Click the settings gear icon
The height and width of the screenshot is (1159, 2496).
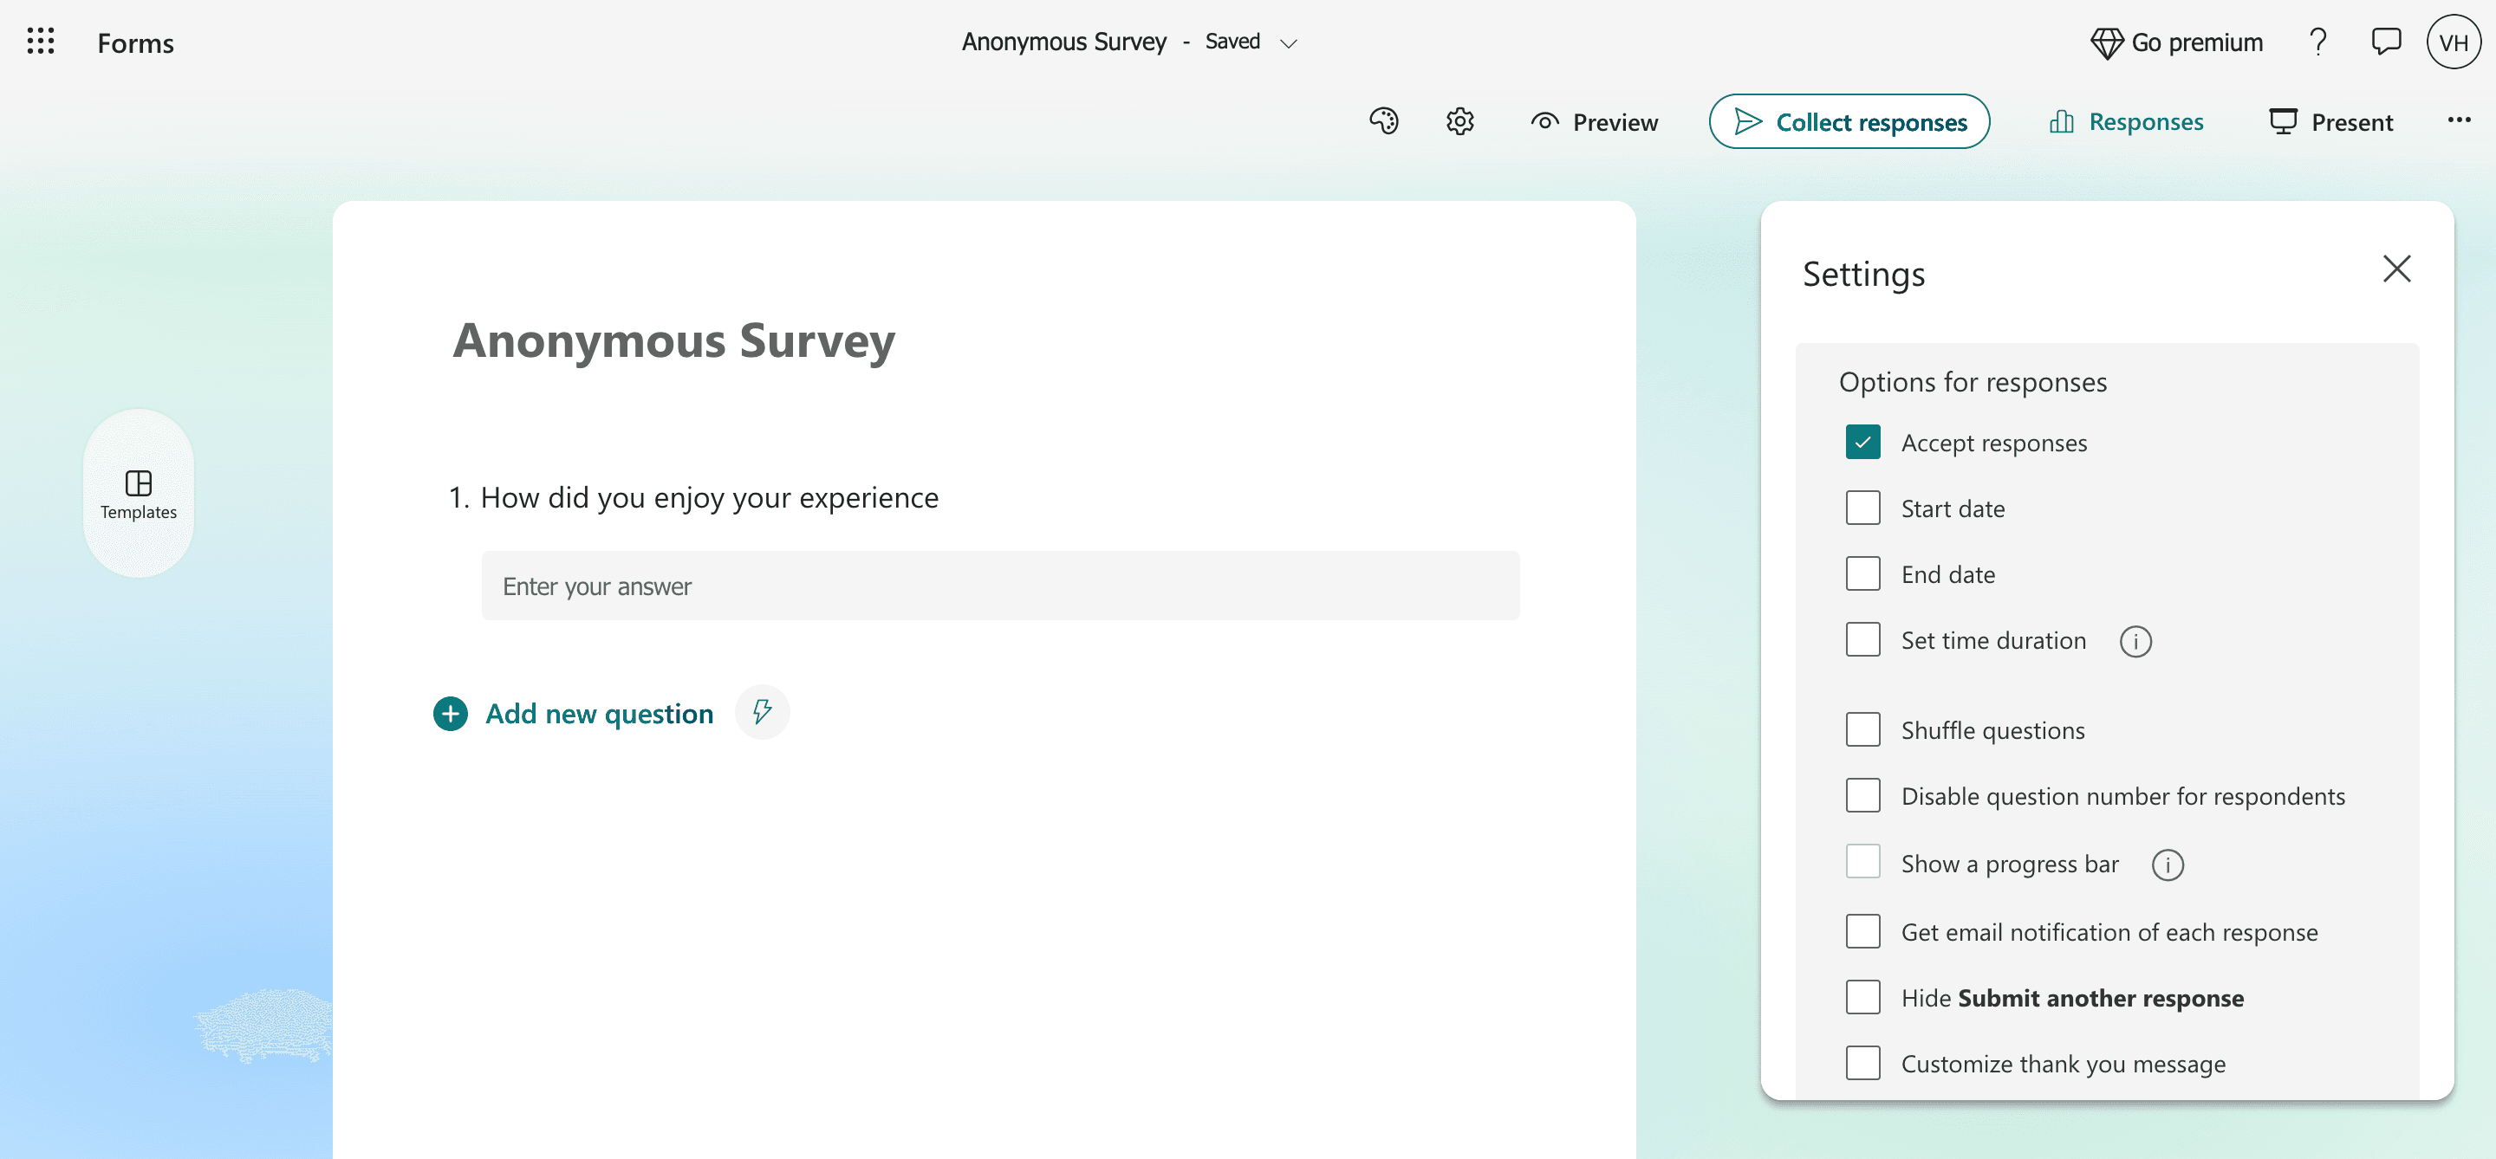1460,122
